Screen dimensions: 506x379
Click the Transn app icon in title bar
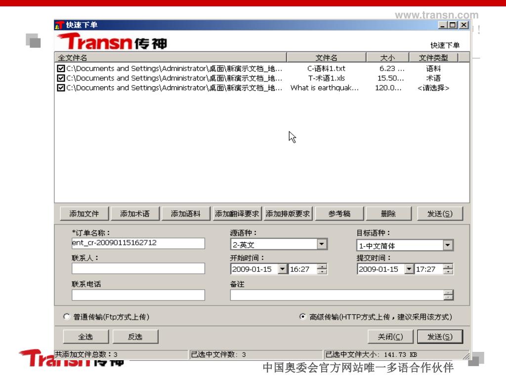(59, 25)
